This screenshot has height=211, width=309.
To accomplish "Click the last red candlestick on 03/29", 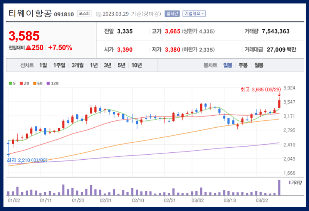I will [x=279, y=104].
